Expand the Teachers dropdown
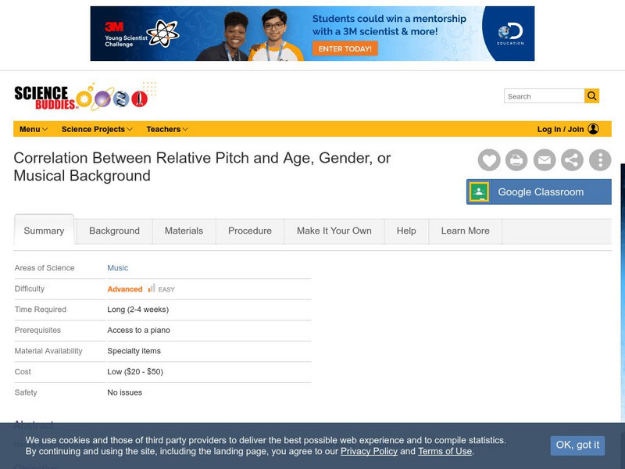625x469 pixels. 165,129
